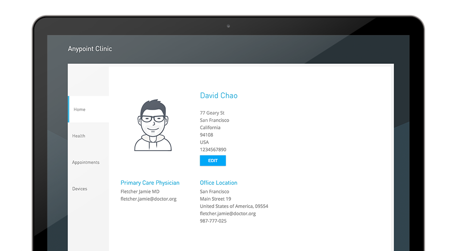Click United States of America, 09554
Viewport: 452px width, 251px height.
[x=234, y=206]
